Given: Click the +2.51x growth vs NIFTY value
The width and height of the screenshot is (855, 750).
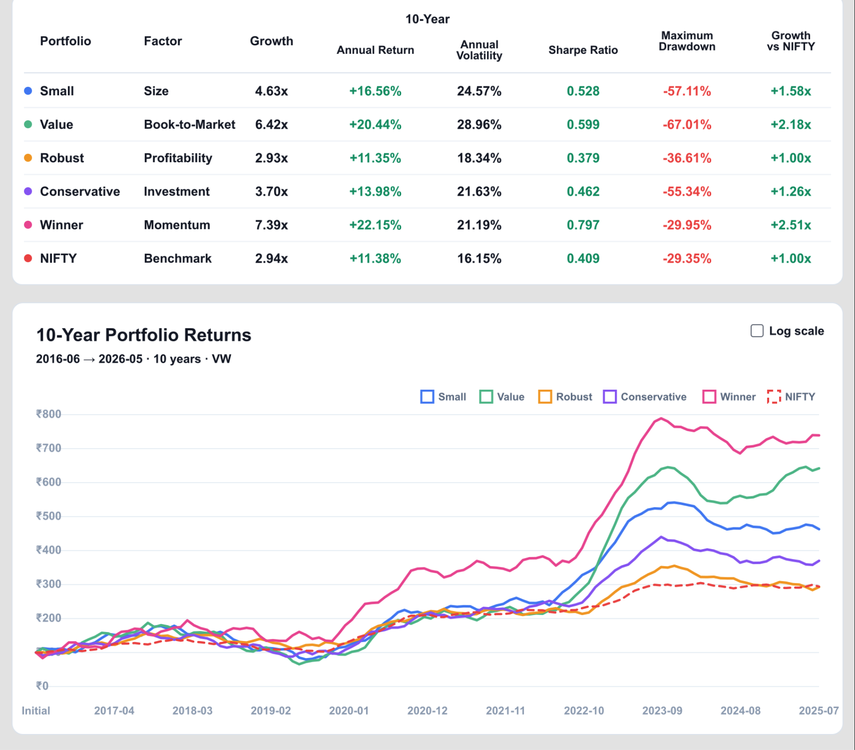Looking at the screenshot, I should pos(791,225).
